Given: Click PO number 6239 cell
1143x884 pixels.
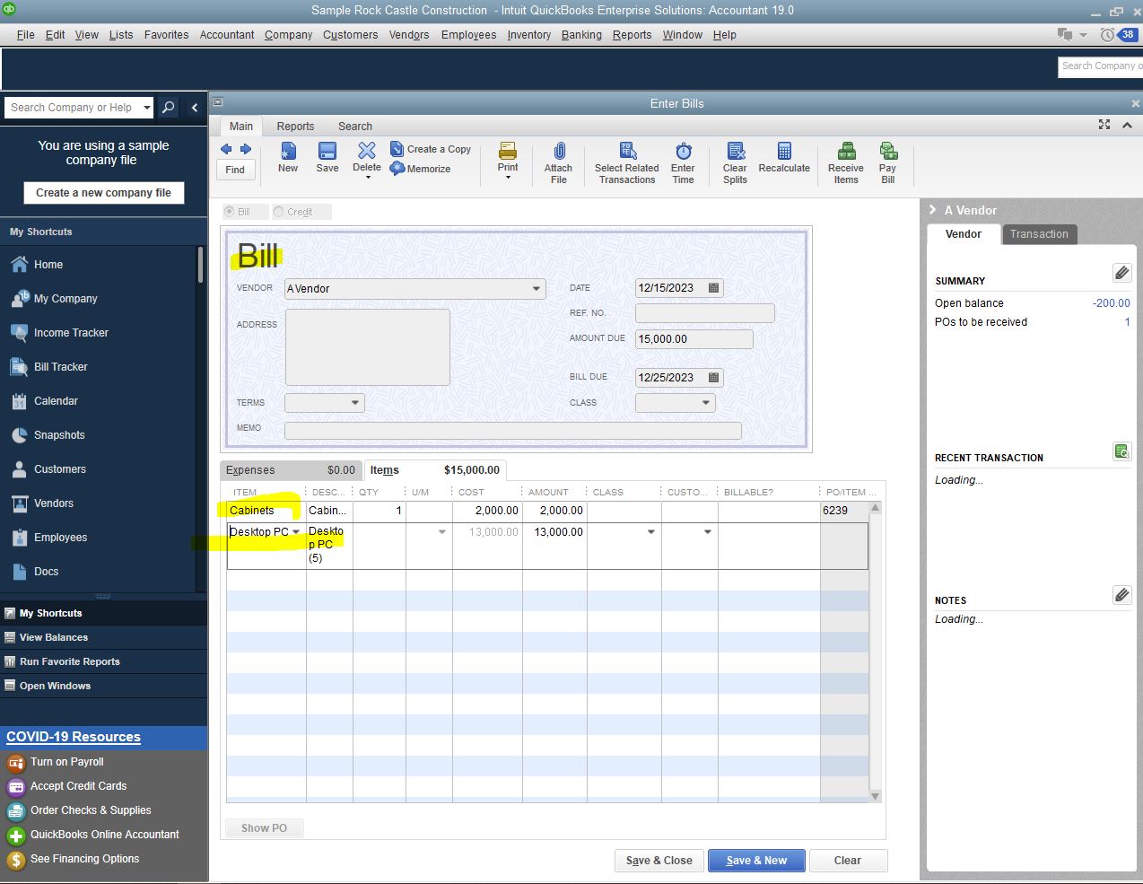Looking at the screenshot, I should (x=843, y=511).
